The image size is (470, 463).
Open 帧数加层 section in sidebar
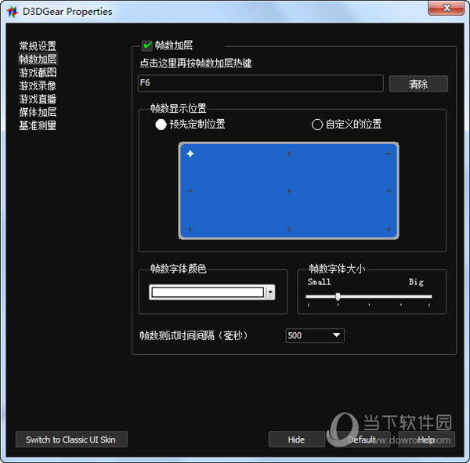(x=38, y=60)
